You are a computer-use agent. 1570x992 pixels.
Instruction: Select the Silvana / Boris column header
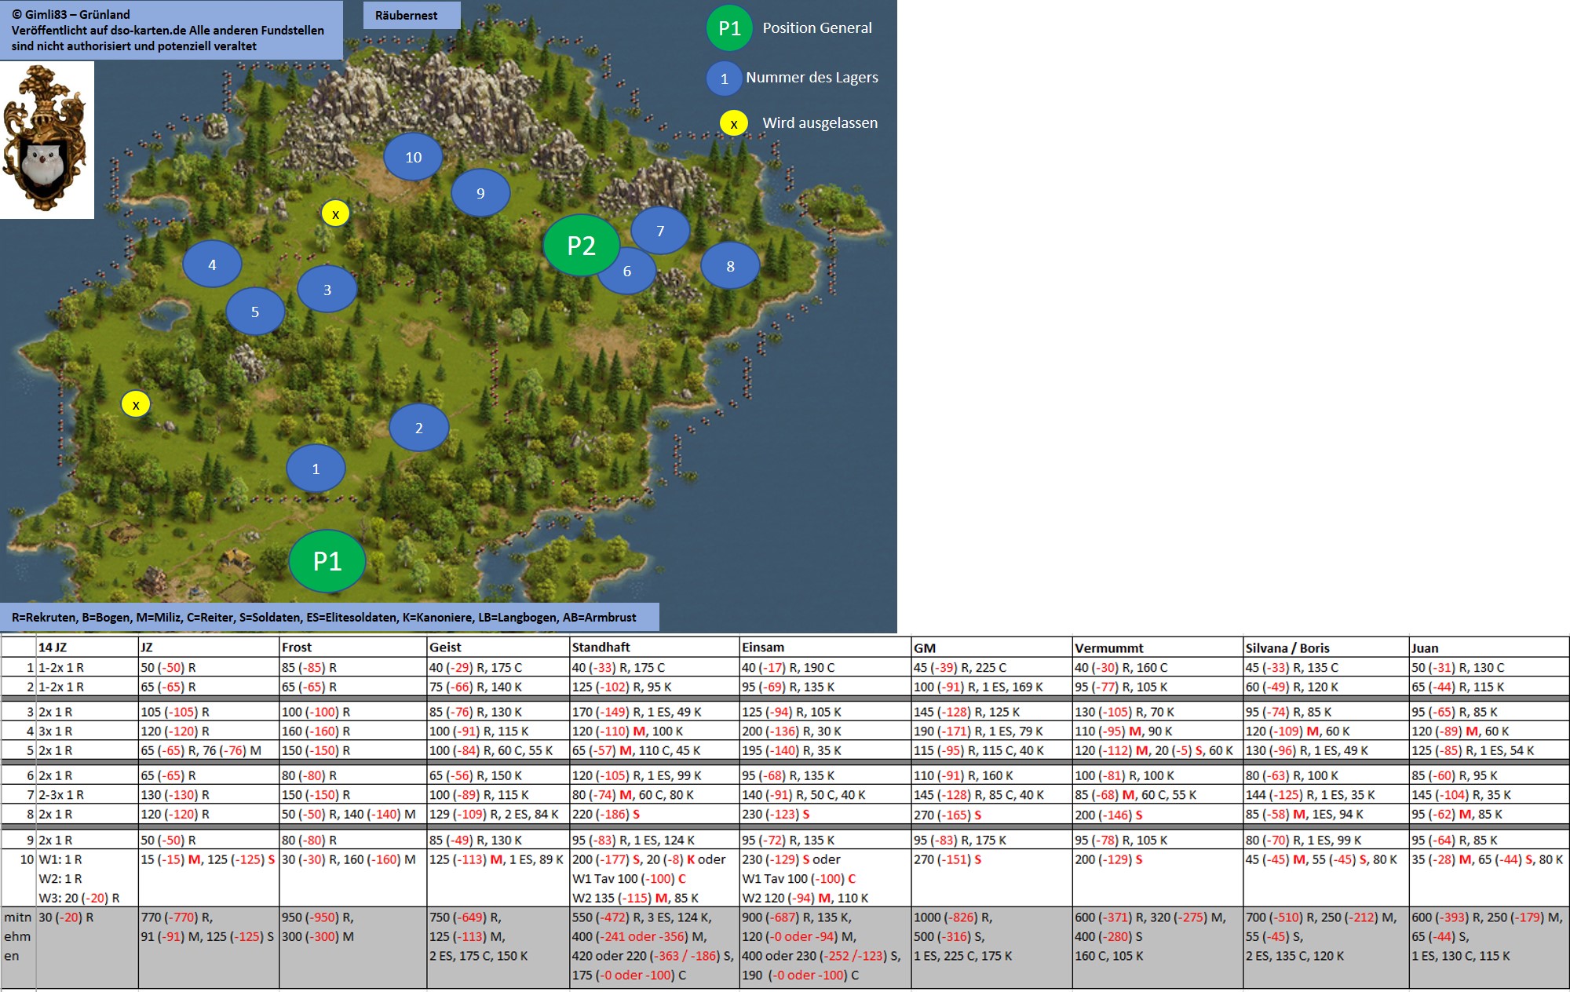click(1287, 648)
